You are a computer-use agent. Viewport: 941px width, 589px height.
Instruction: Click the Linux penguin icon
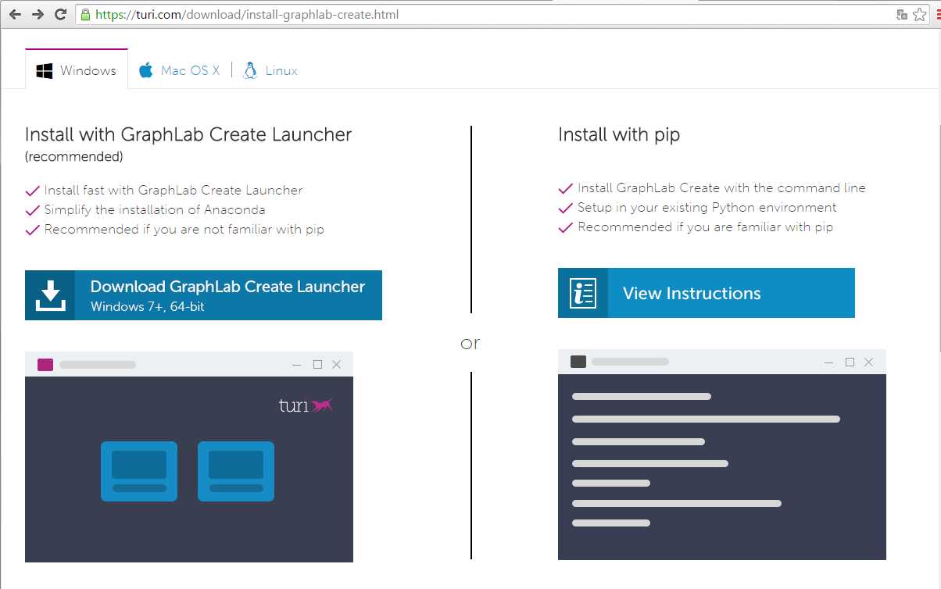pyautogui.click(x=250, y=70)
